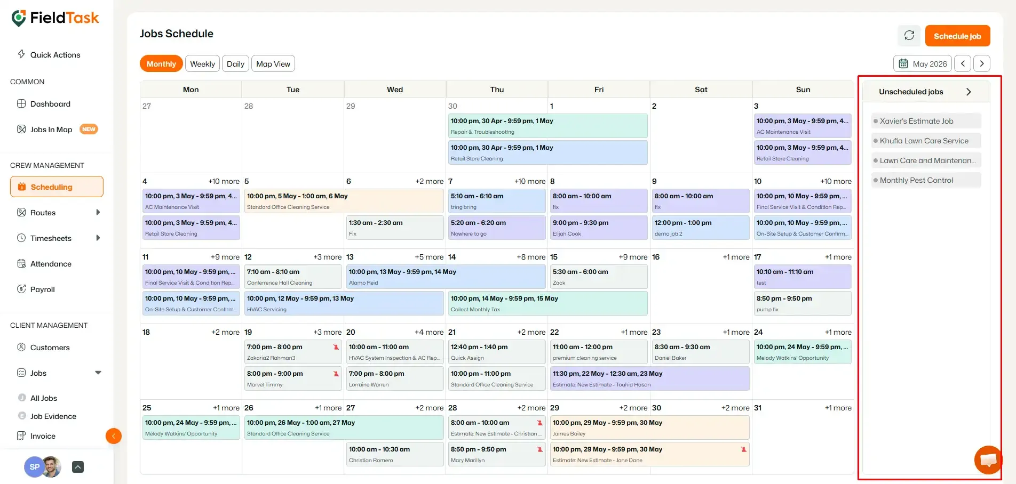
Task: Open Invoice sidebar link
Action: 43,435
